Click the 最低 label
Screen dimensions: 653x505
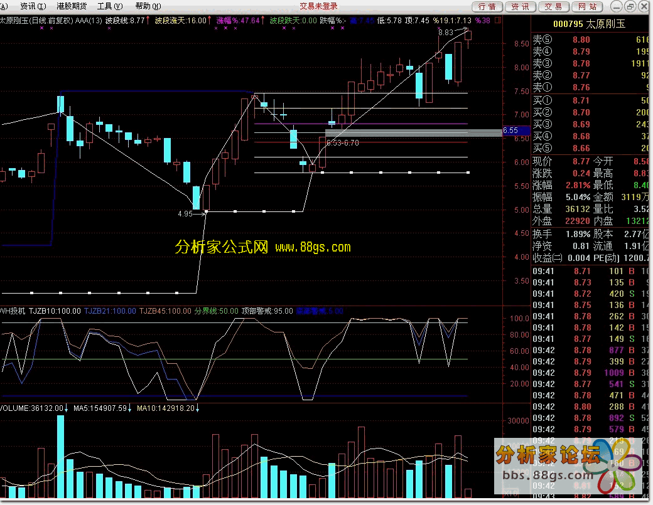(603, 185)
